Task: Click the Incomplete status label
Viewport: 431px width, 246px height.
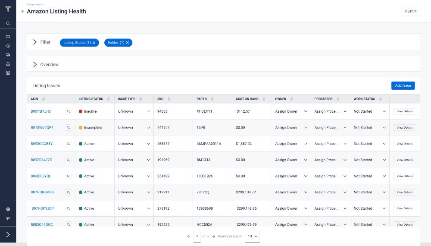Action: click(x=93, y=128)
